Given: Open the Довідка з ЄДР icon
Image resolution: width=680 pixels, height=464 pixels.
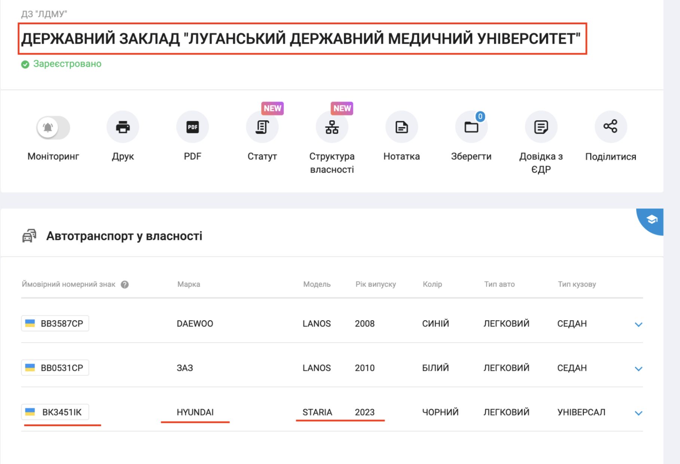Looking at the screenshot, I should tap(541, 127).
